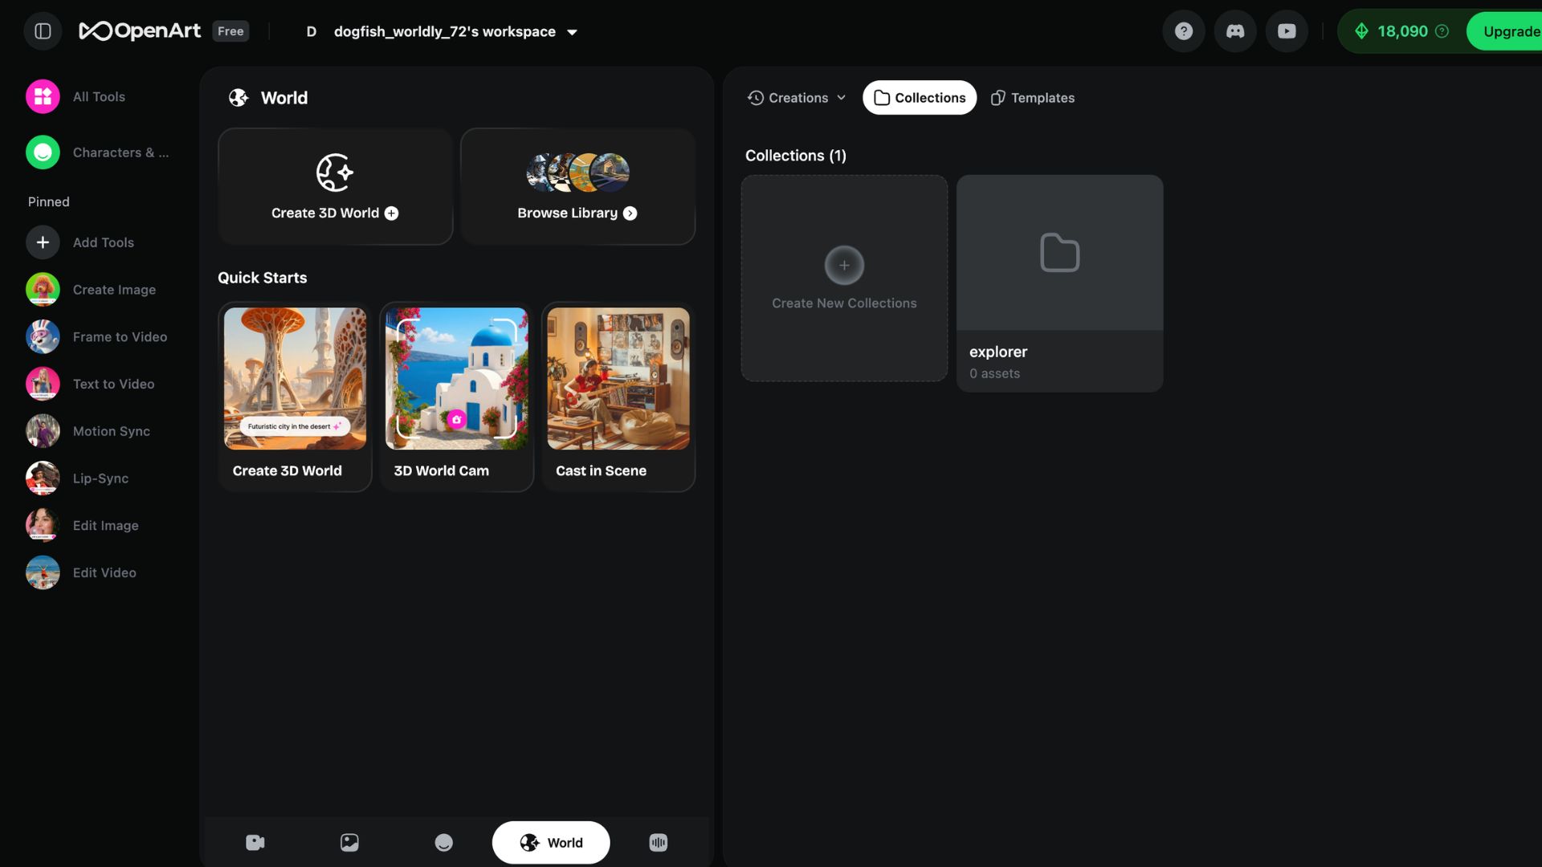Open the YouTube channel icon
This screenshot has width=1542, height=867.
click(1286, 31)
